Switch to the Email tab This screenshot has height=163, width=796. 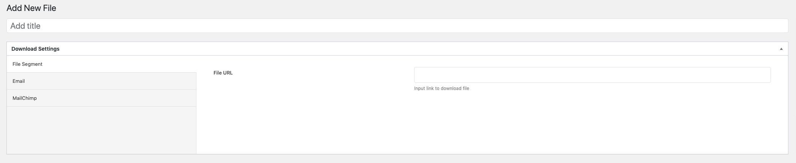19,81
